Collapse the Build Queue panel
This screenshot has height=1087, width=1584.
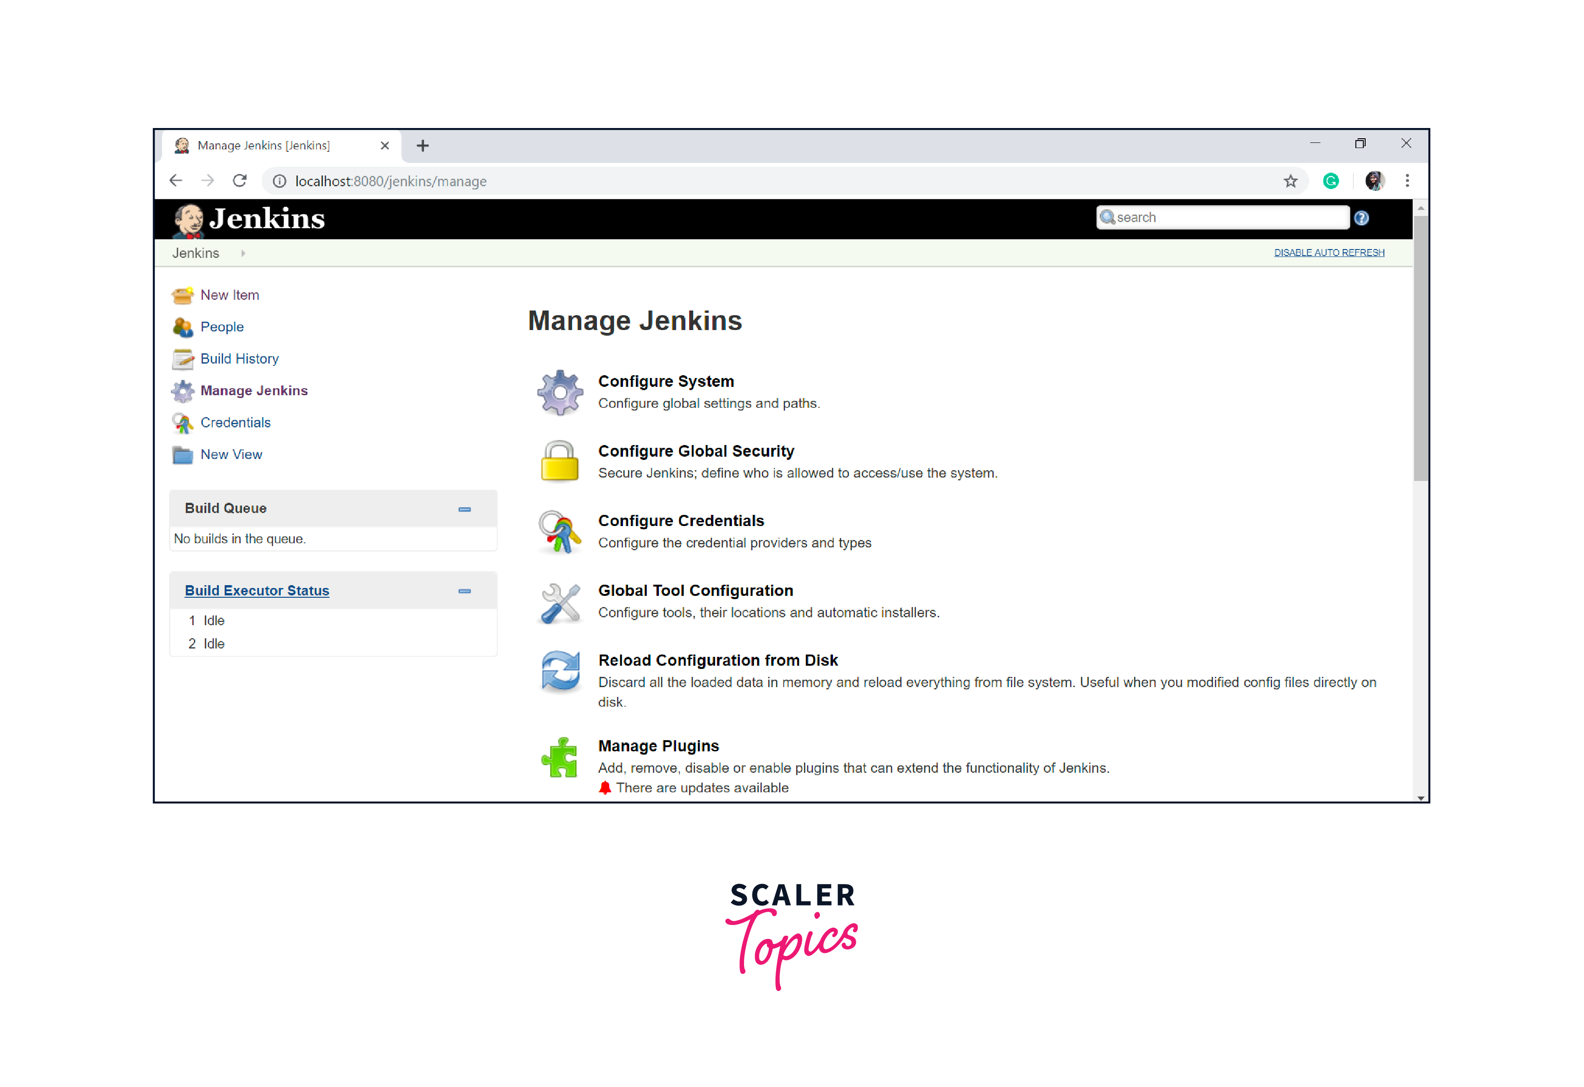point(464,509)
